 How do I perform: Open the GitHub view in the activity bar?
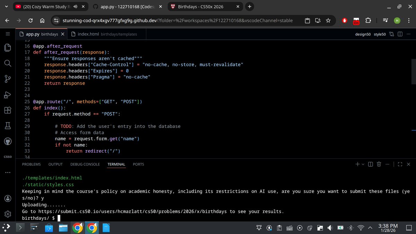pyautogui.click(x=8, y=141)
